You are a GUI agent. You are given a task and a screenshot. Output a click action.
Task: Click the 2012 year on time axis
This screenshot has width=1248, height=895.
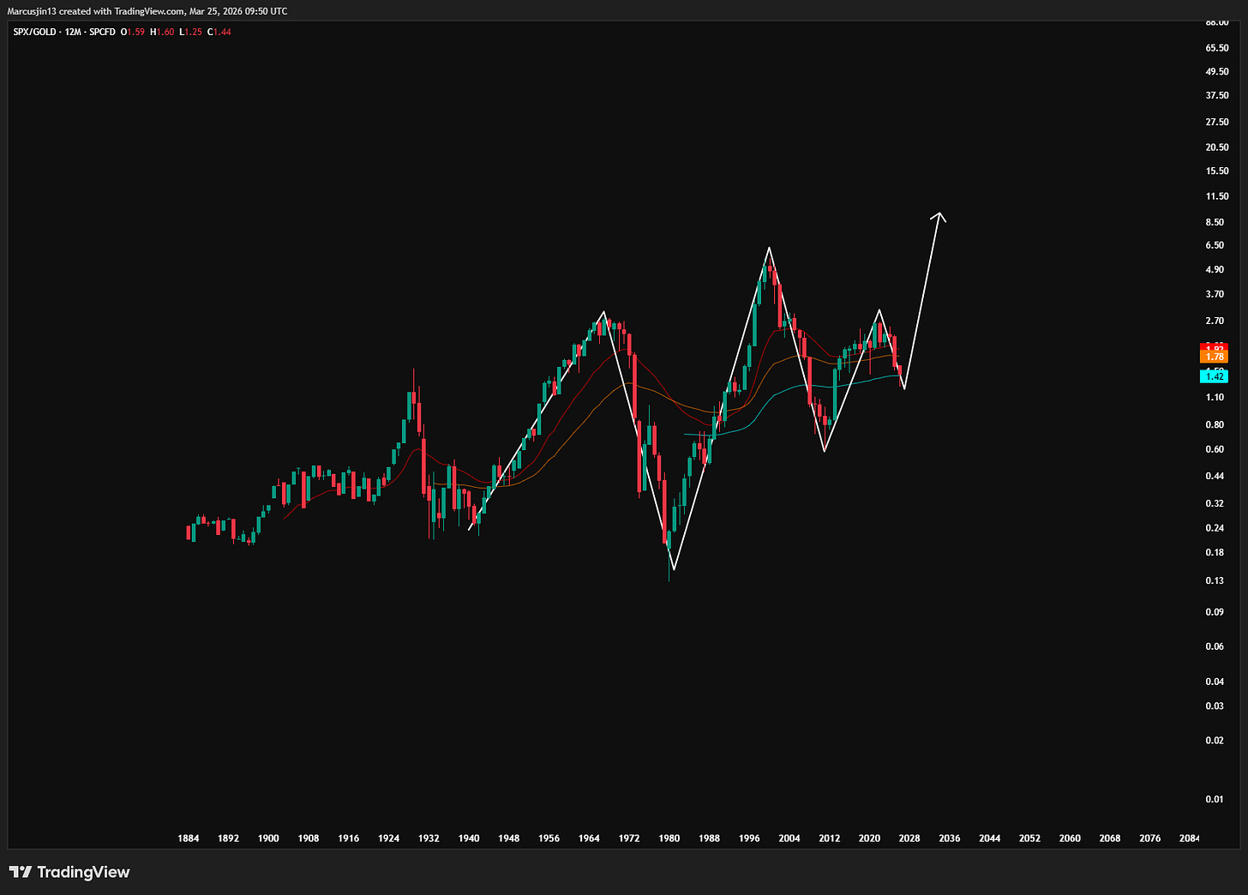coord(829,838)
